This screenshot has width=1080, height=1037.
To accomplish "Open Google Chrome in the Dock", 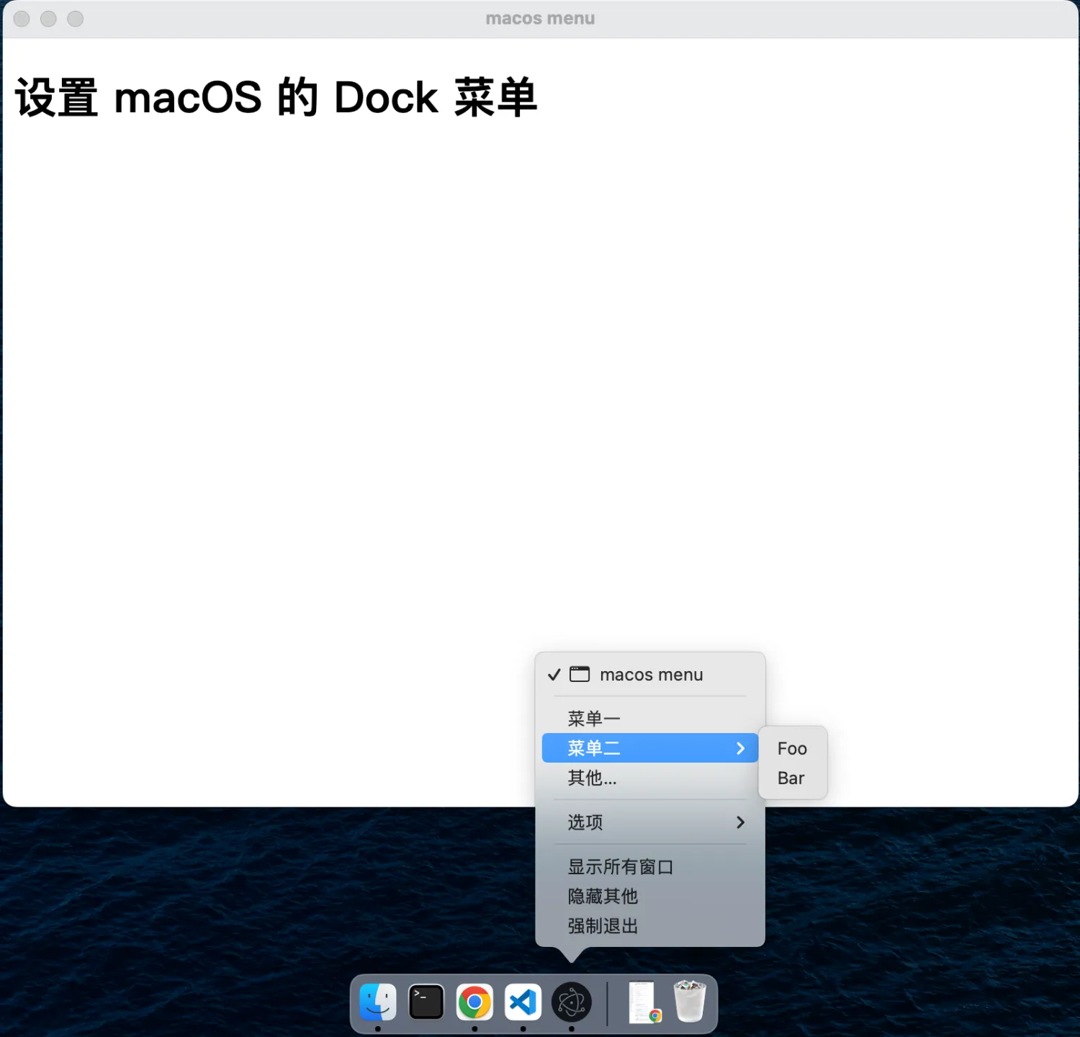I will click(474, 1002).
